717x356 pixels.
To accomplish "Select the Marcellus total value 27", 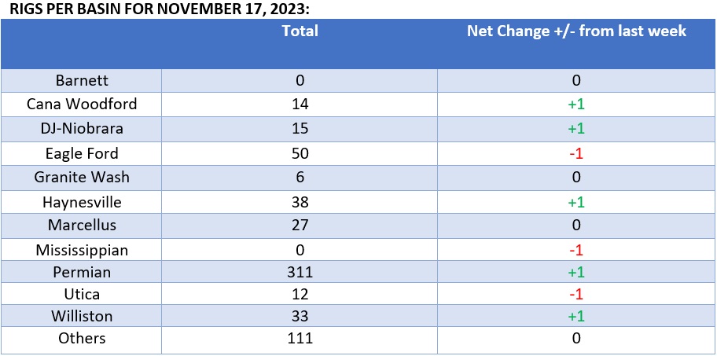I will [x=300, y=226].
